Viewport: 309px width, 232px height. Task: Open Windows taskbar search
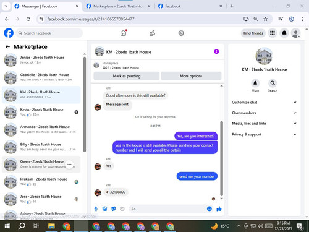[x=22, y=226]
